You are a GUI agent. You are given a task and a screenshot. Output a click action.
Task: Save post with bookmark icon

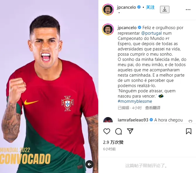(x=189, y=131)
